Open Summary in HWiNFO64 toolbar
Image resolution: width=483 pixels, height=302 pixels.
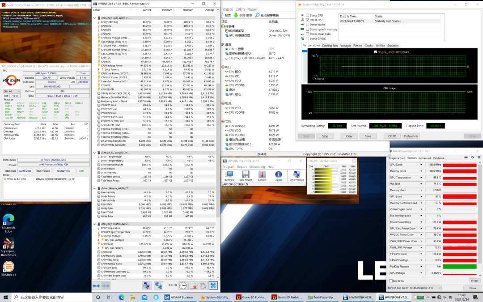(229, 175)
